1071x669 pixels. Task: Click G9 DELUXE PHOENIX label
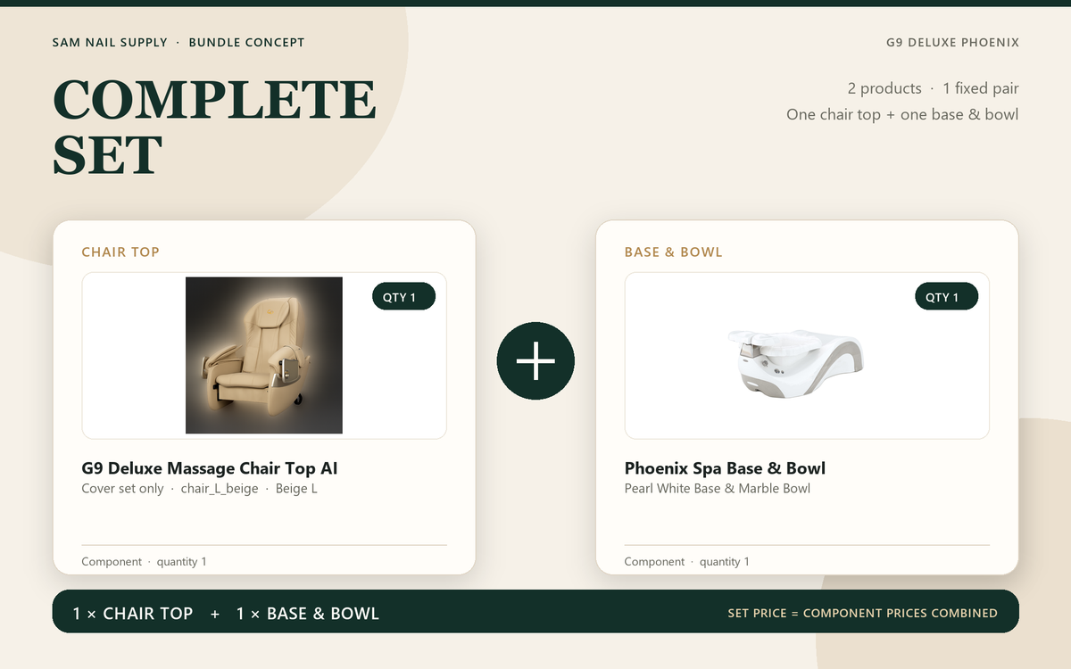(x=952, y=43)
